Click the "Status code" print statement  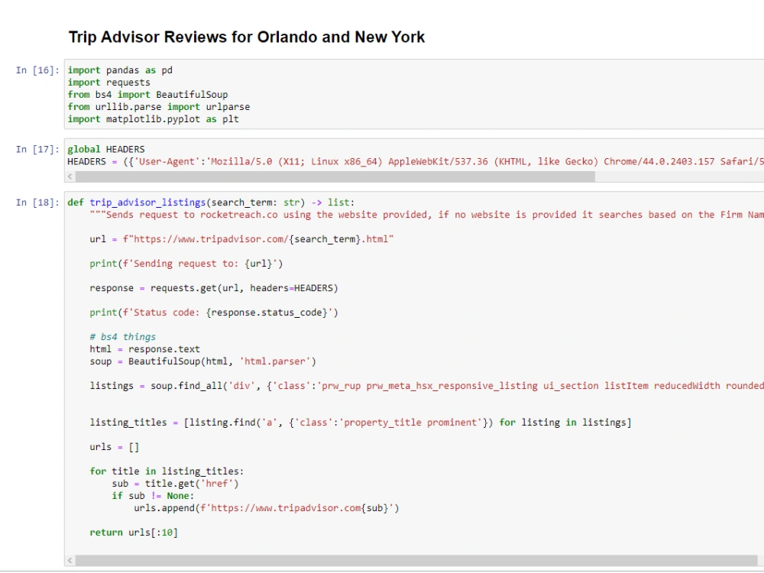214,312
